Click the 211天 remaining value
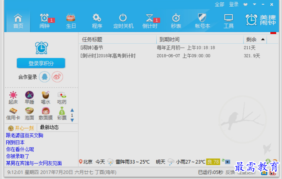Viewport: 282px width, 179px height. pyautogui.click(x=250, y=48)
